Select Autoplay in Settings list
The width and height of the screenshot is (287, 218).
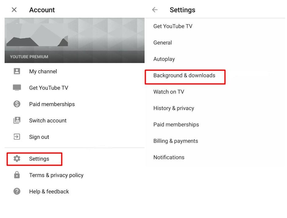click(x=164, y=59)
